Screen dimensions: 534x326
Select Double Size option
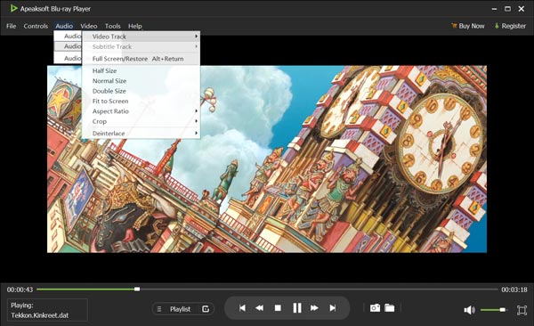pyautogui.click(x=141, y=91)
